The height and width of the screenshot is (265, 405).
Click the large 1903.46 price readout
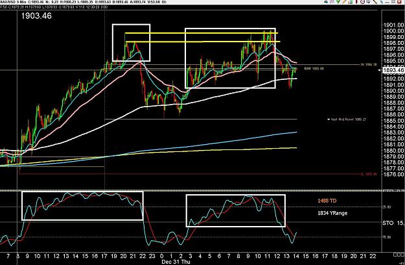(x=36, y=16)
